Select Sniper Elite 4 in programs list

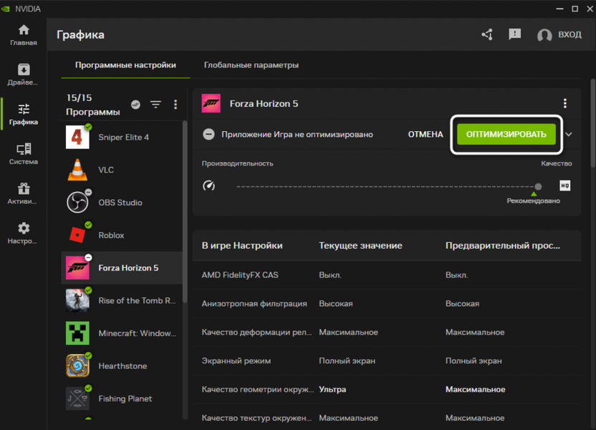click(x=122, y=137)
